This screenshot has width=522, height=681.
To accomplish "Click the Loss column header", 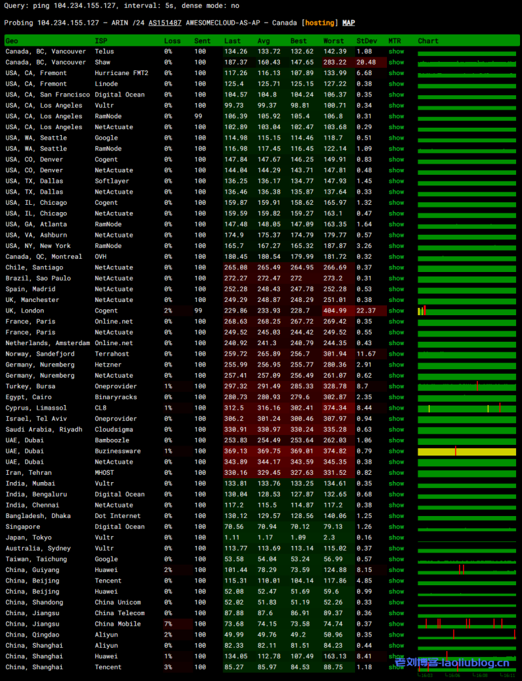I will [172, 41].
